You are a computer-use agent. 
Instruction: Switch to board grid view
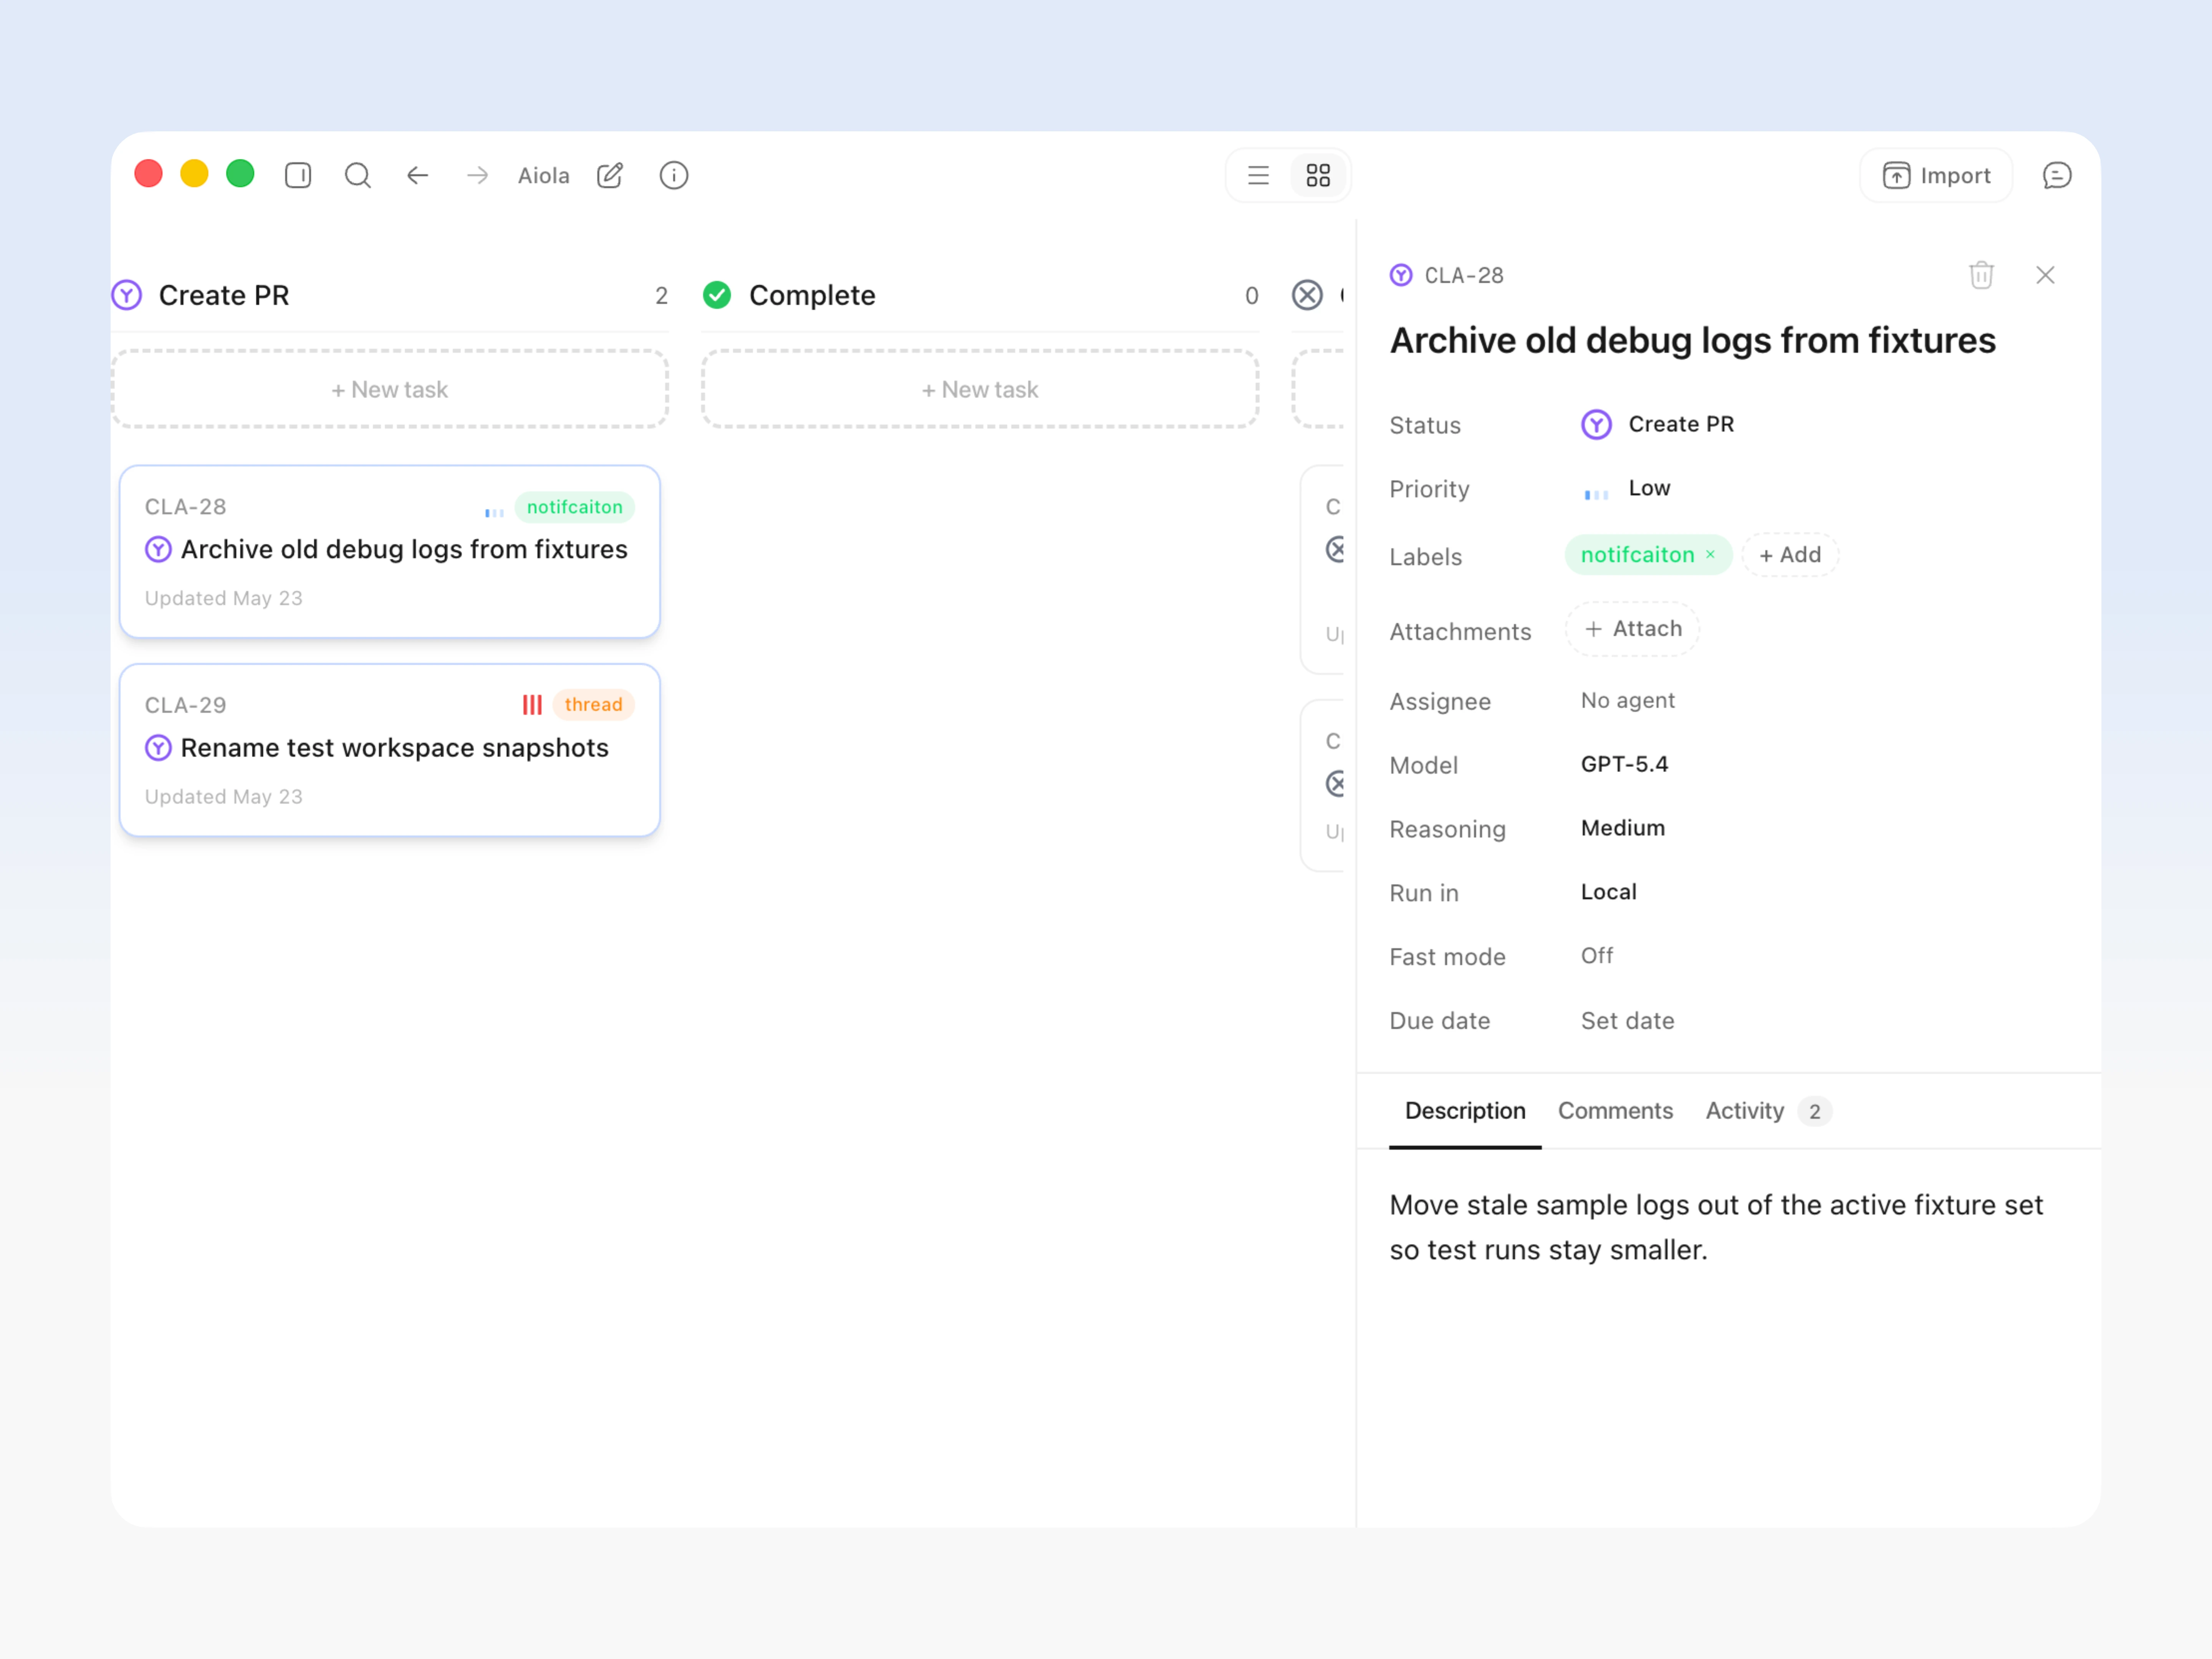coord(1318,175)
